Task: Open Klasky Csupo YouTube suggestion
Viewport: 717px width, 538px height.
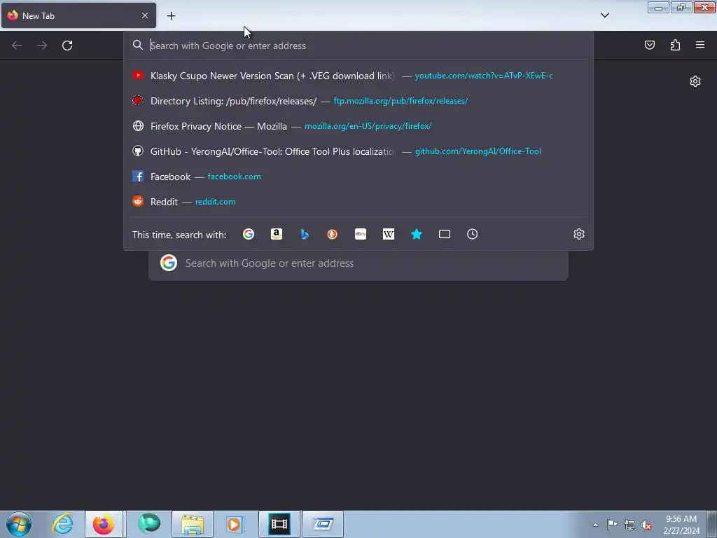Action: pos(358,76)
